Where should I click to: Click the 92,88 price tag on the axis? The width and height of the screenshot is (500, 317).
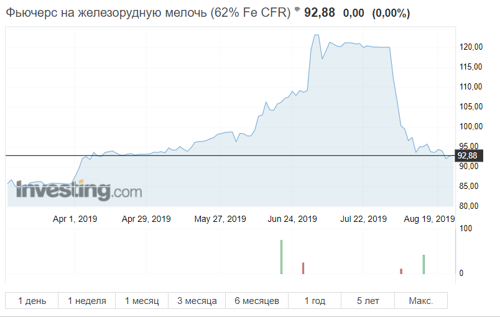(466, 155)
